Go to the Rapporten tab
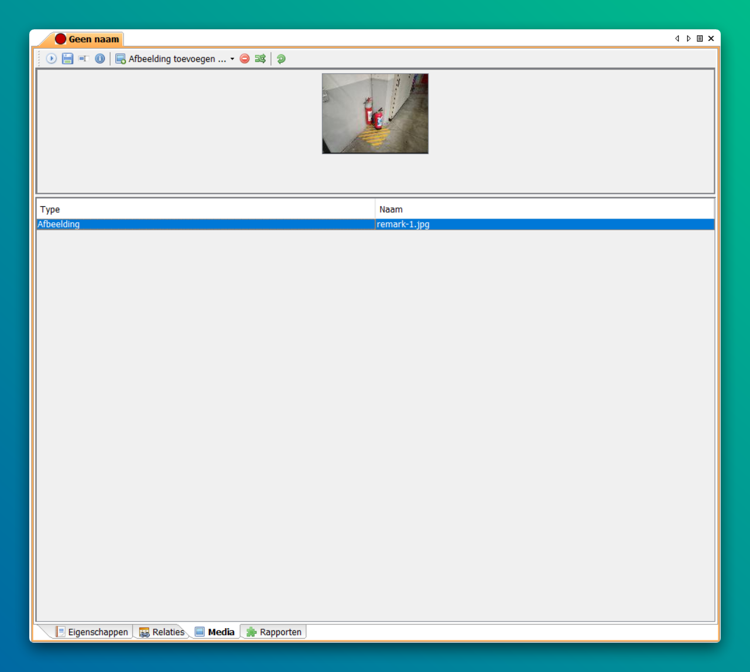This screenshot has width=750, height=672. 274,632
